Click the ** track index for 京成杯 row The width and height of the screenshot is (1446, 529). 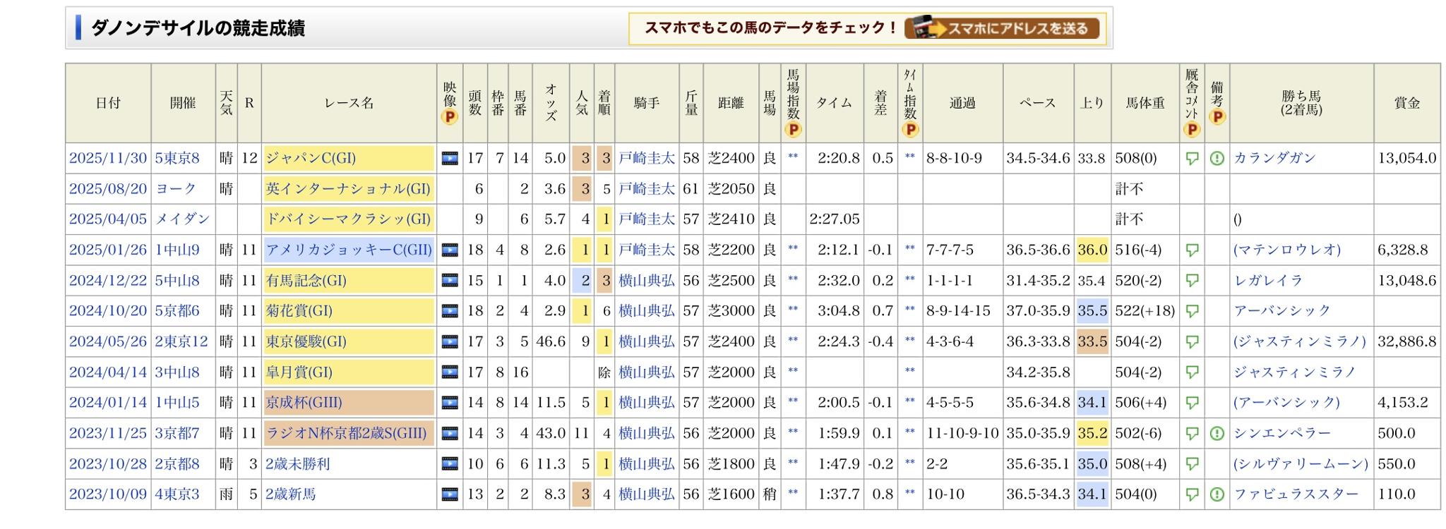coord(793,403)
